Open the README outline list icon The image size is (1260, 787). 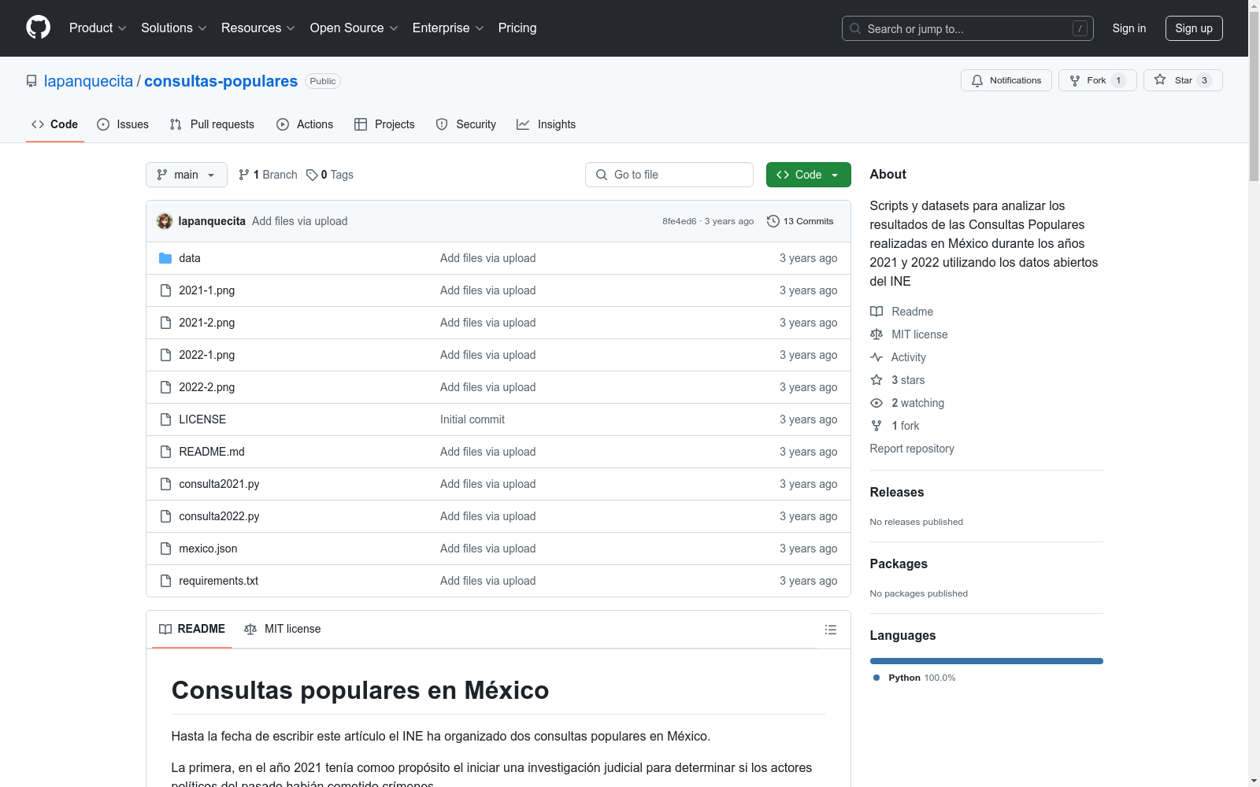coord(830,630)
